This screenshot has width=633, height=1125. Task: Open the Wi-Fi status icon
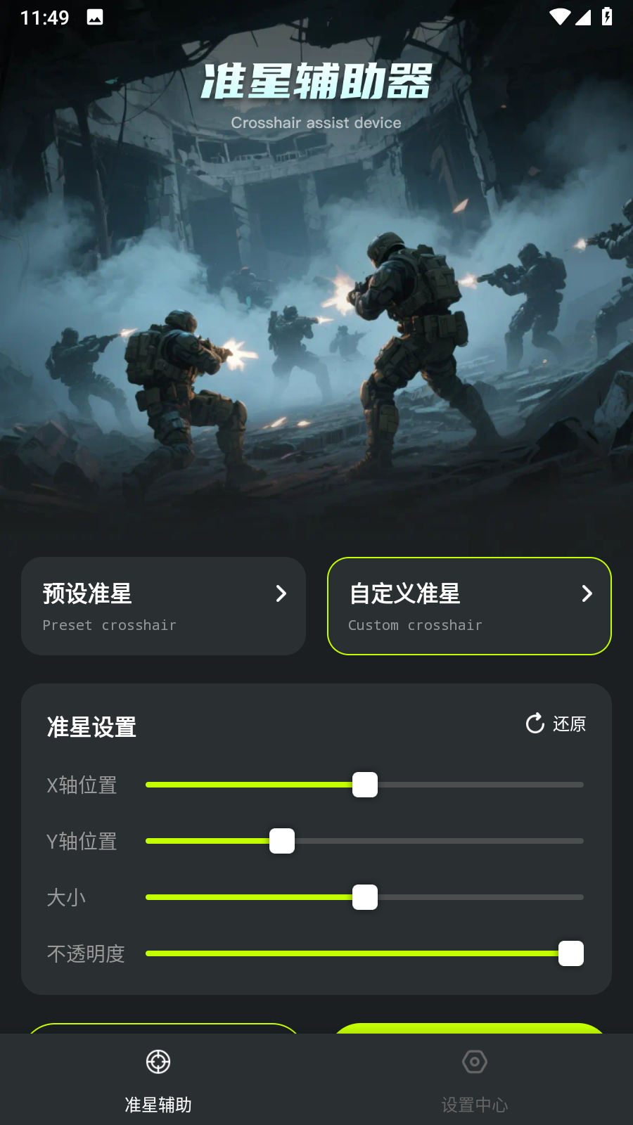(560, 17)
